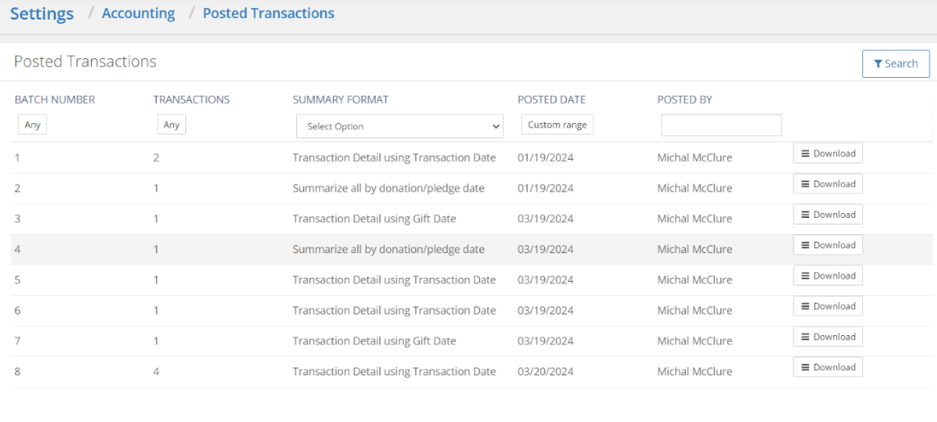Image resolution: width=937 pixels, height=422 pixels.
Task: Click the menu icon on batch 8 Download
Action: (805, 367)
